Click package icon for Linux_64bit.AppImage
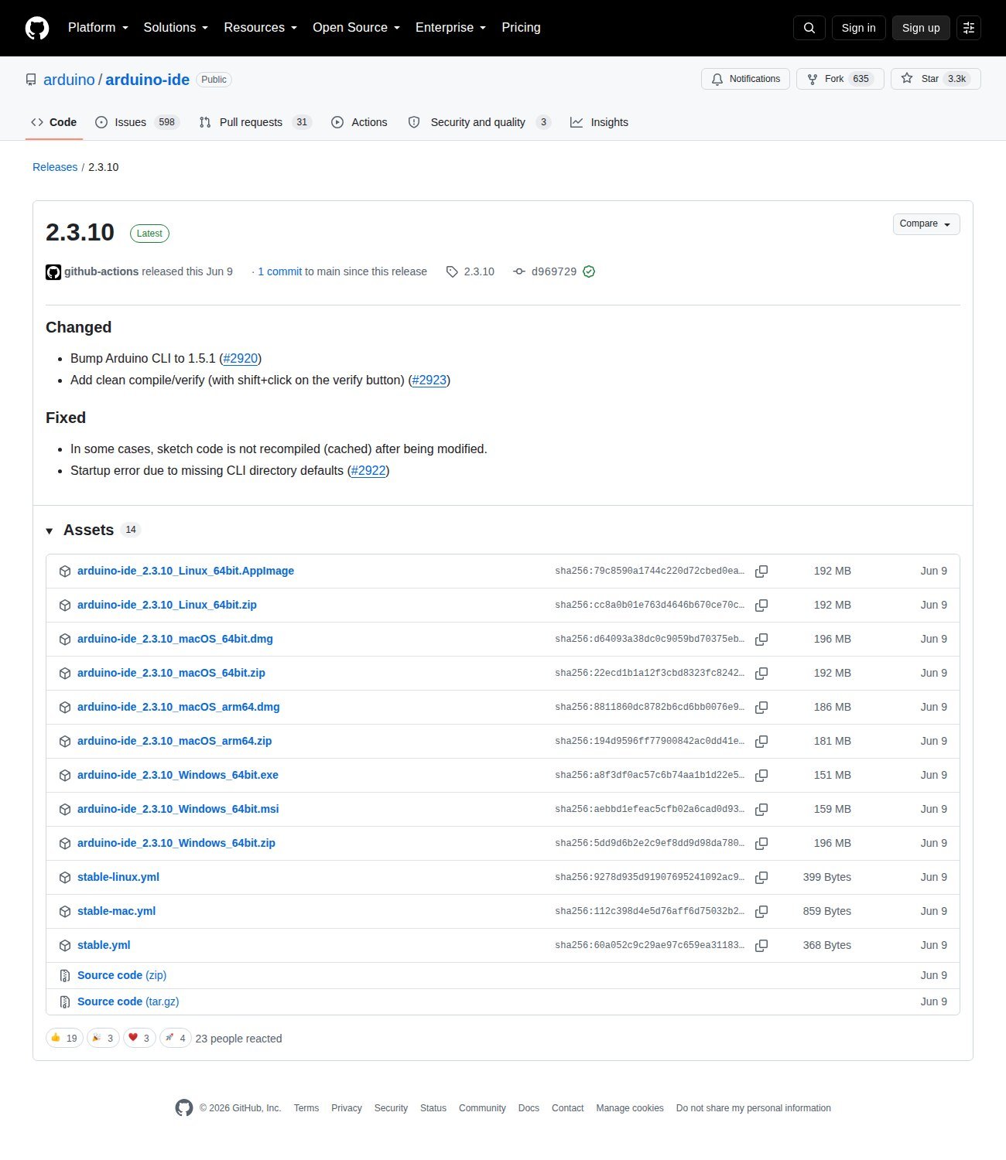Image resolution: width=1006 pixels, height=1160 pixels. coord(65,571)
